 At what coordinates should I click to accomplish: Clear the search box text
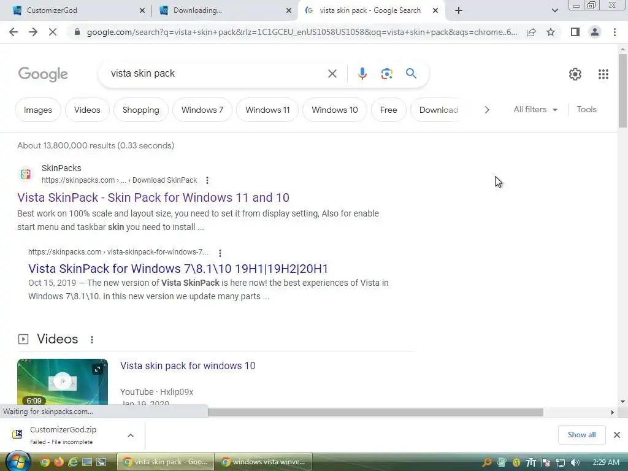332,74
